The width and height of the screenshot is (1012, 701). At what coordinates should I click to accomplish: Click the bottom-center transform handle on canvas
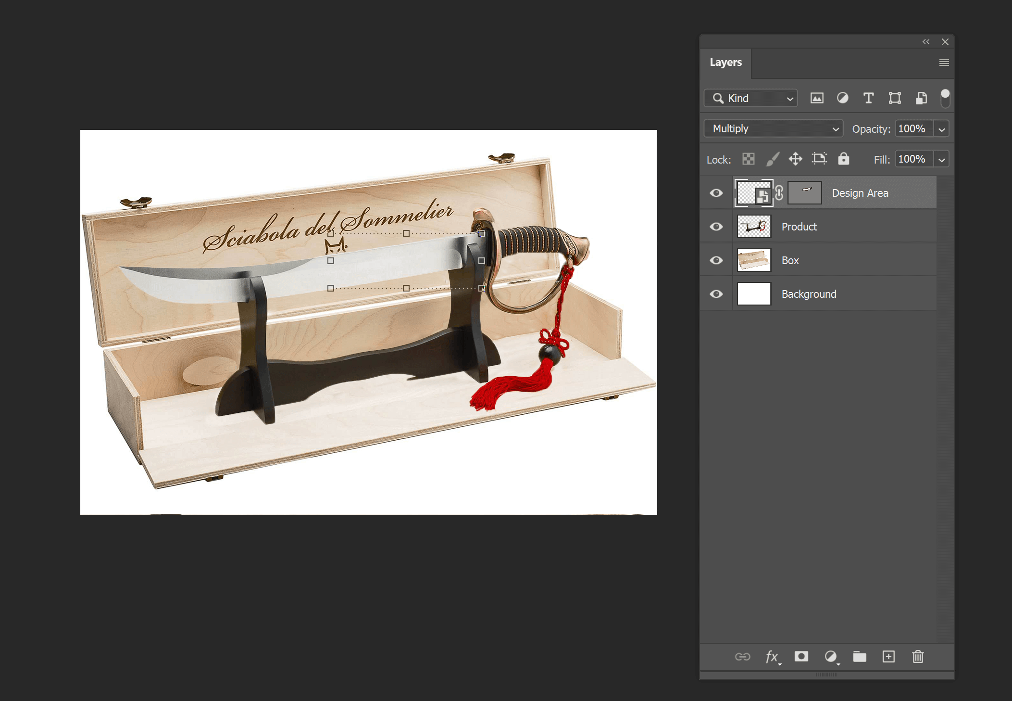[x=406, y=288]
